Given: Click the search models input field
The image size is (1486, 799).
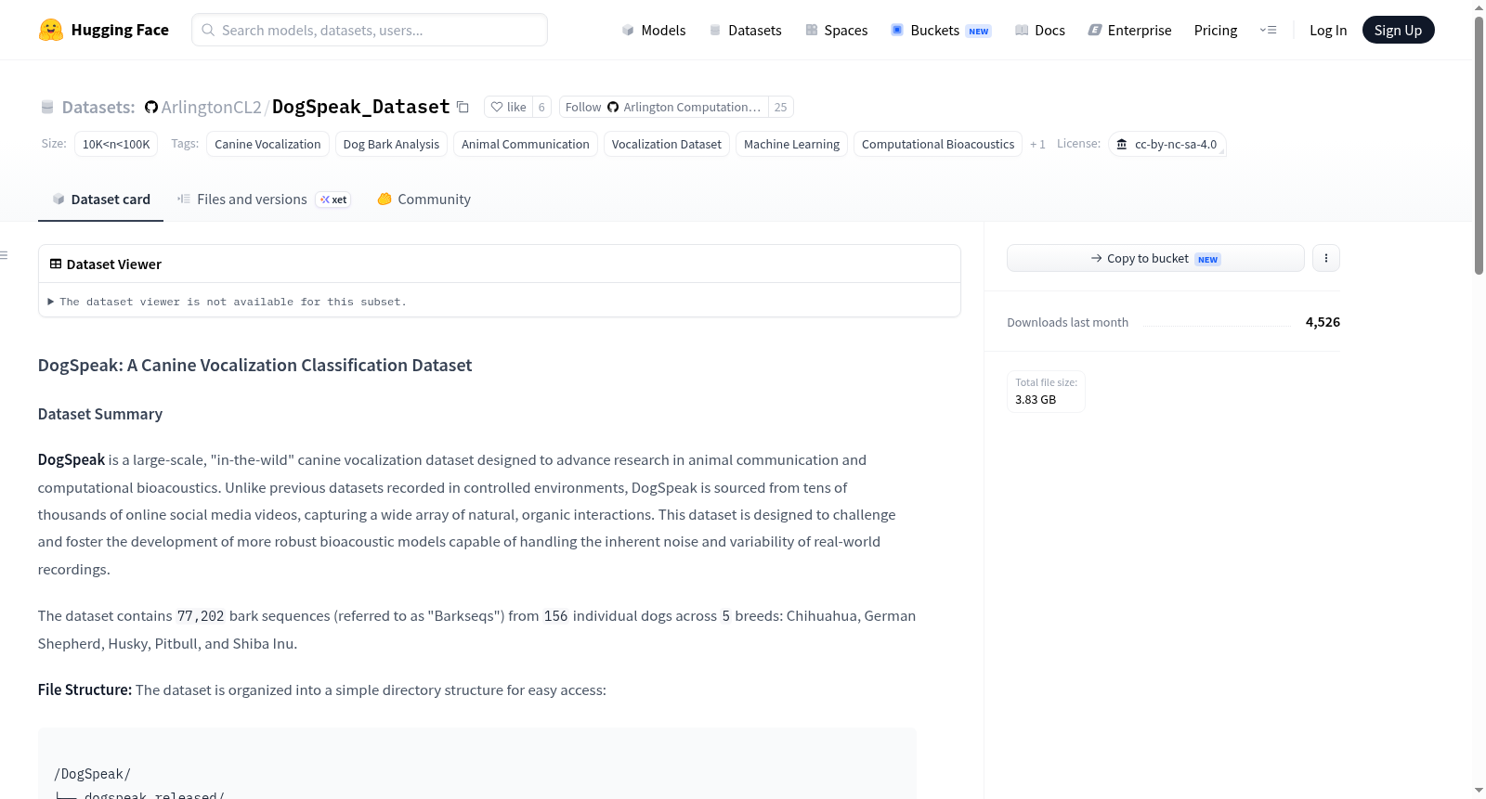Looking at the screenshot, I should click(x=370, y=30).
